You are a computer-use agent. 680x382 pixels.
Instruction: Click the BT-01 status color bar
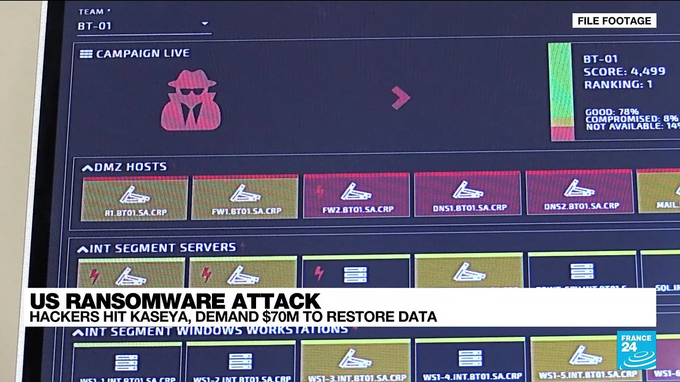click(x=561, y=92)
